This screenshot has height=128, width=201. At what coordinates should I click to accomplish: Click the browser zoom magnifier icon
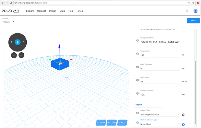pos(189,3)
